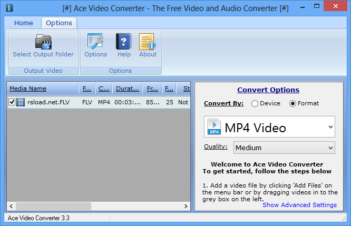Close the Ace Video Converter window
The image size is (351, 226).
(x=335, y=6)
